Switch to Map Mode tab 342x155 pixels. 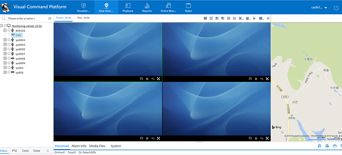[83, 18]
